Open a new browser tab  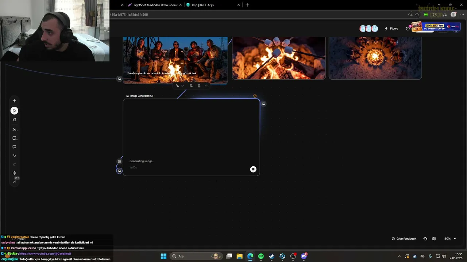coord(247,5)
